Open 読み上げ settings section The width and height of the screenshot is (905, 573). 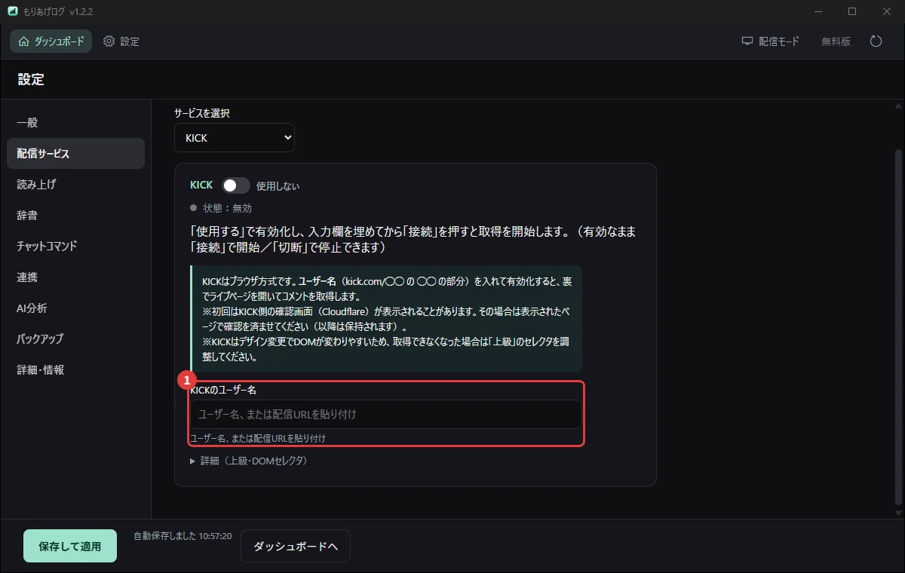[x=75, y=184]
